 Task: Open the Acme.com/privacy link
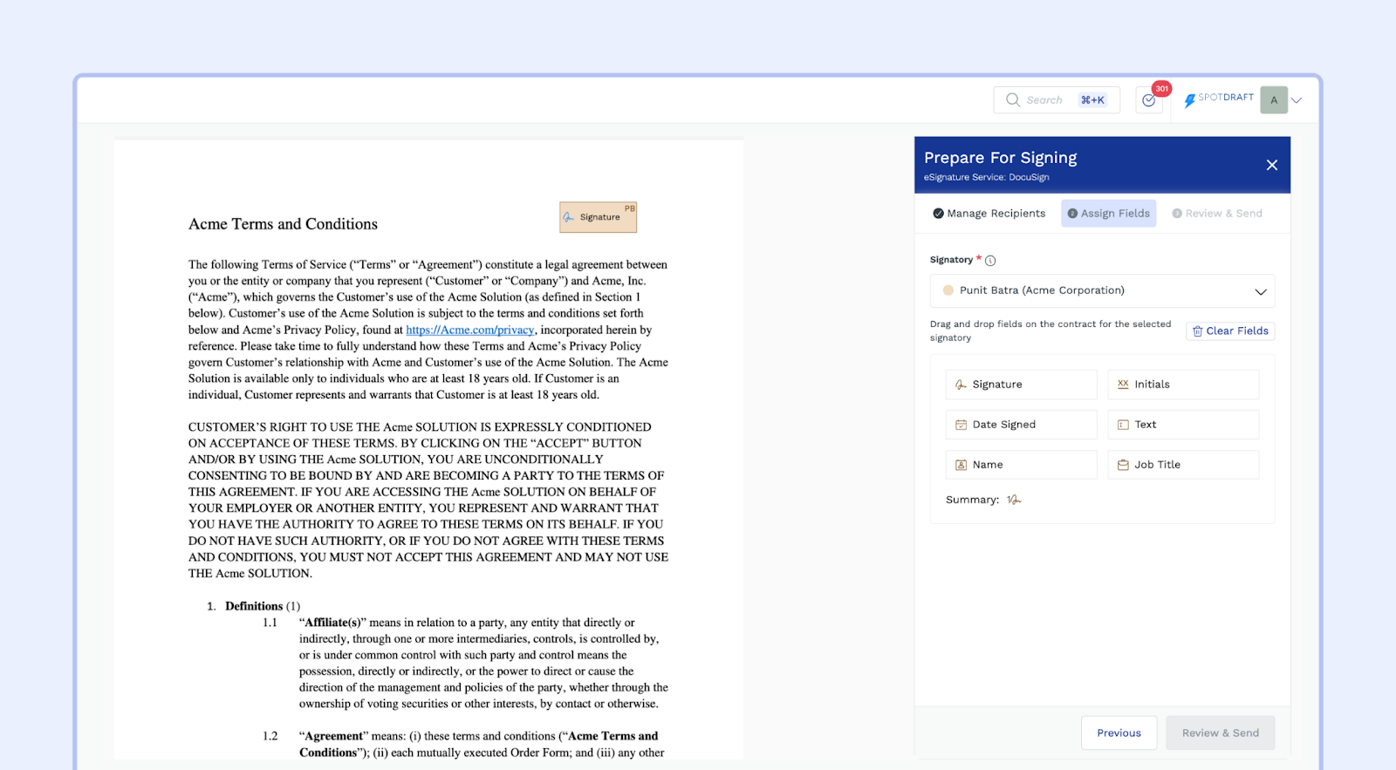click(470, 330)
